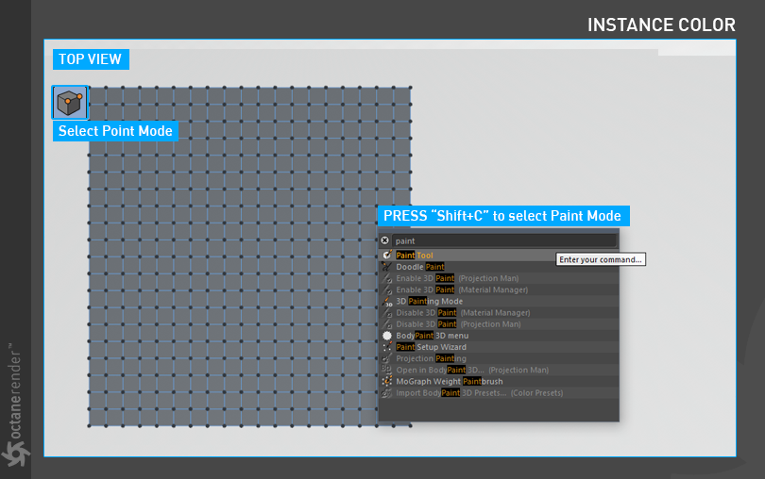Viewport: 765px width, 479px height.
Task: Open BodyPaint 3D menu entry
Action: click(432, 336)
